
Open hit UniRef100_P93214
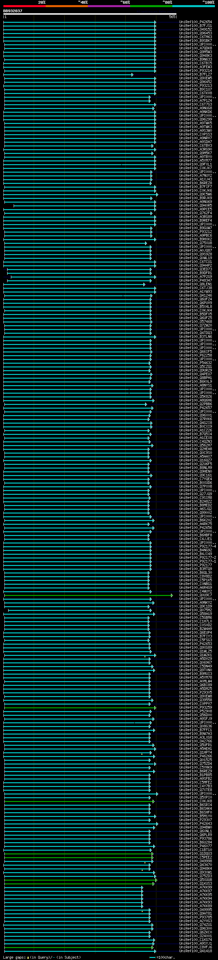click(x=196, y=71)
